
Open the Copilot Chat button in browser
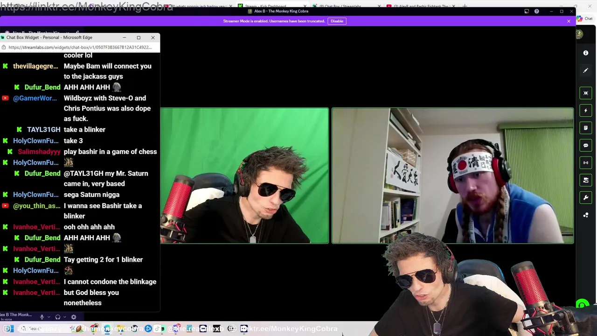tap(584, 19)
